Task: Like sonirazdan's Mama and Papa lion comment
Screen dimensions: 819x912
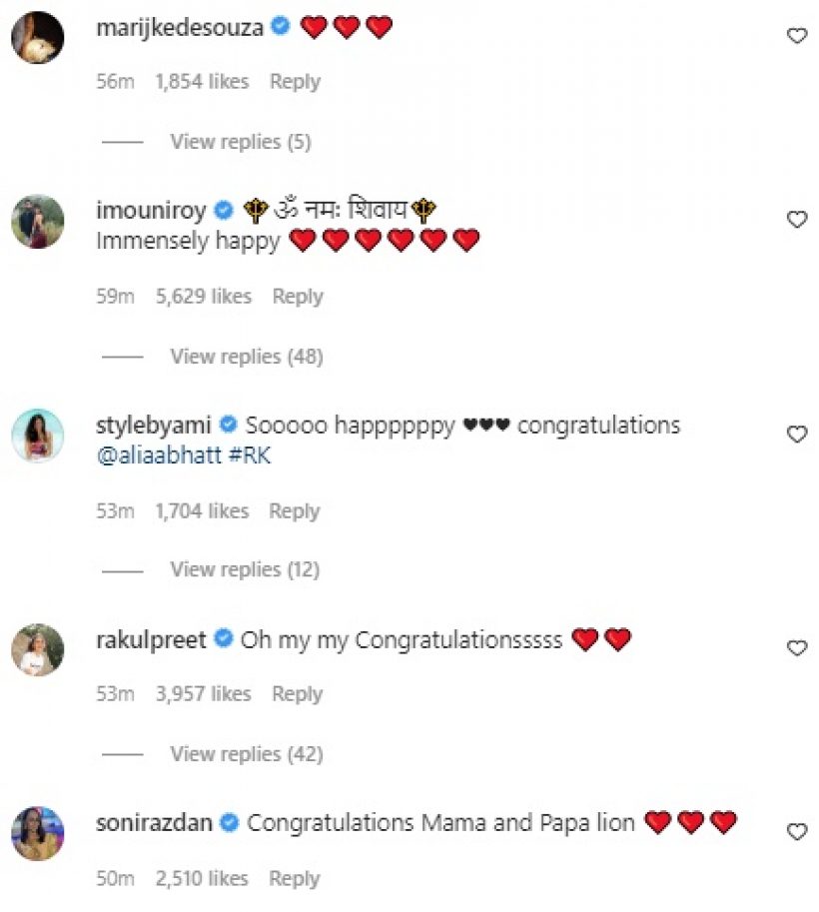Action: tap(796, 831)
